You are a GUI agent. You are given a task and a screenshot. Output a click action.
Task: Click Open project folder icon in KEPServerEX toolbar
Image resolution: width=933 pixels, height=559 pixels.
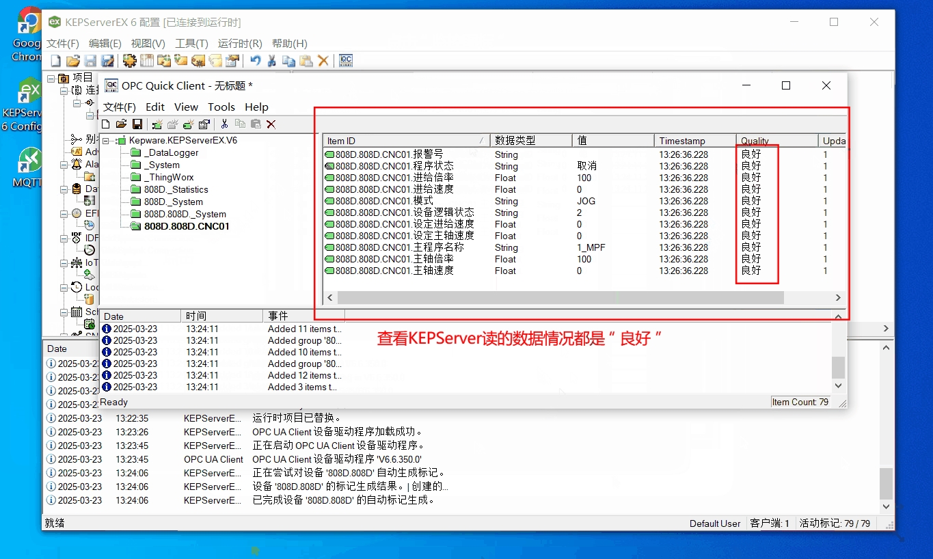click(x=73, y=61)
